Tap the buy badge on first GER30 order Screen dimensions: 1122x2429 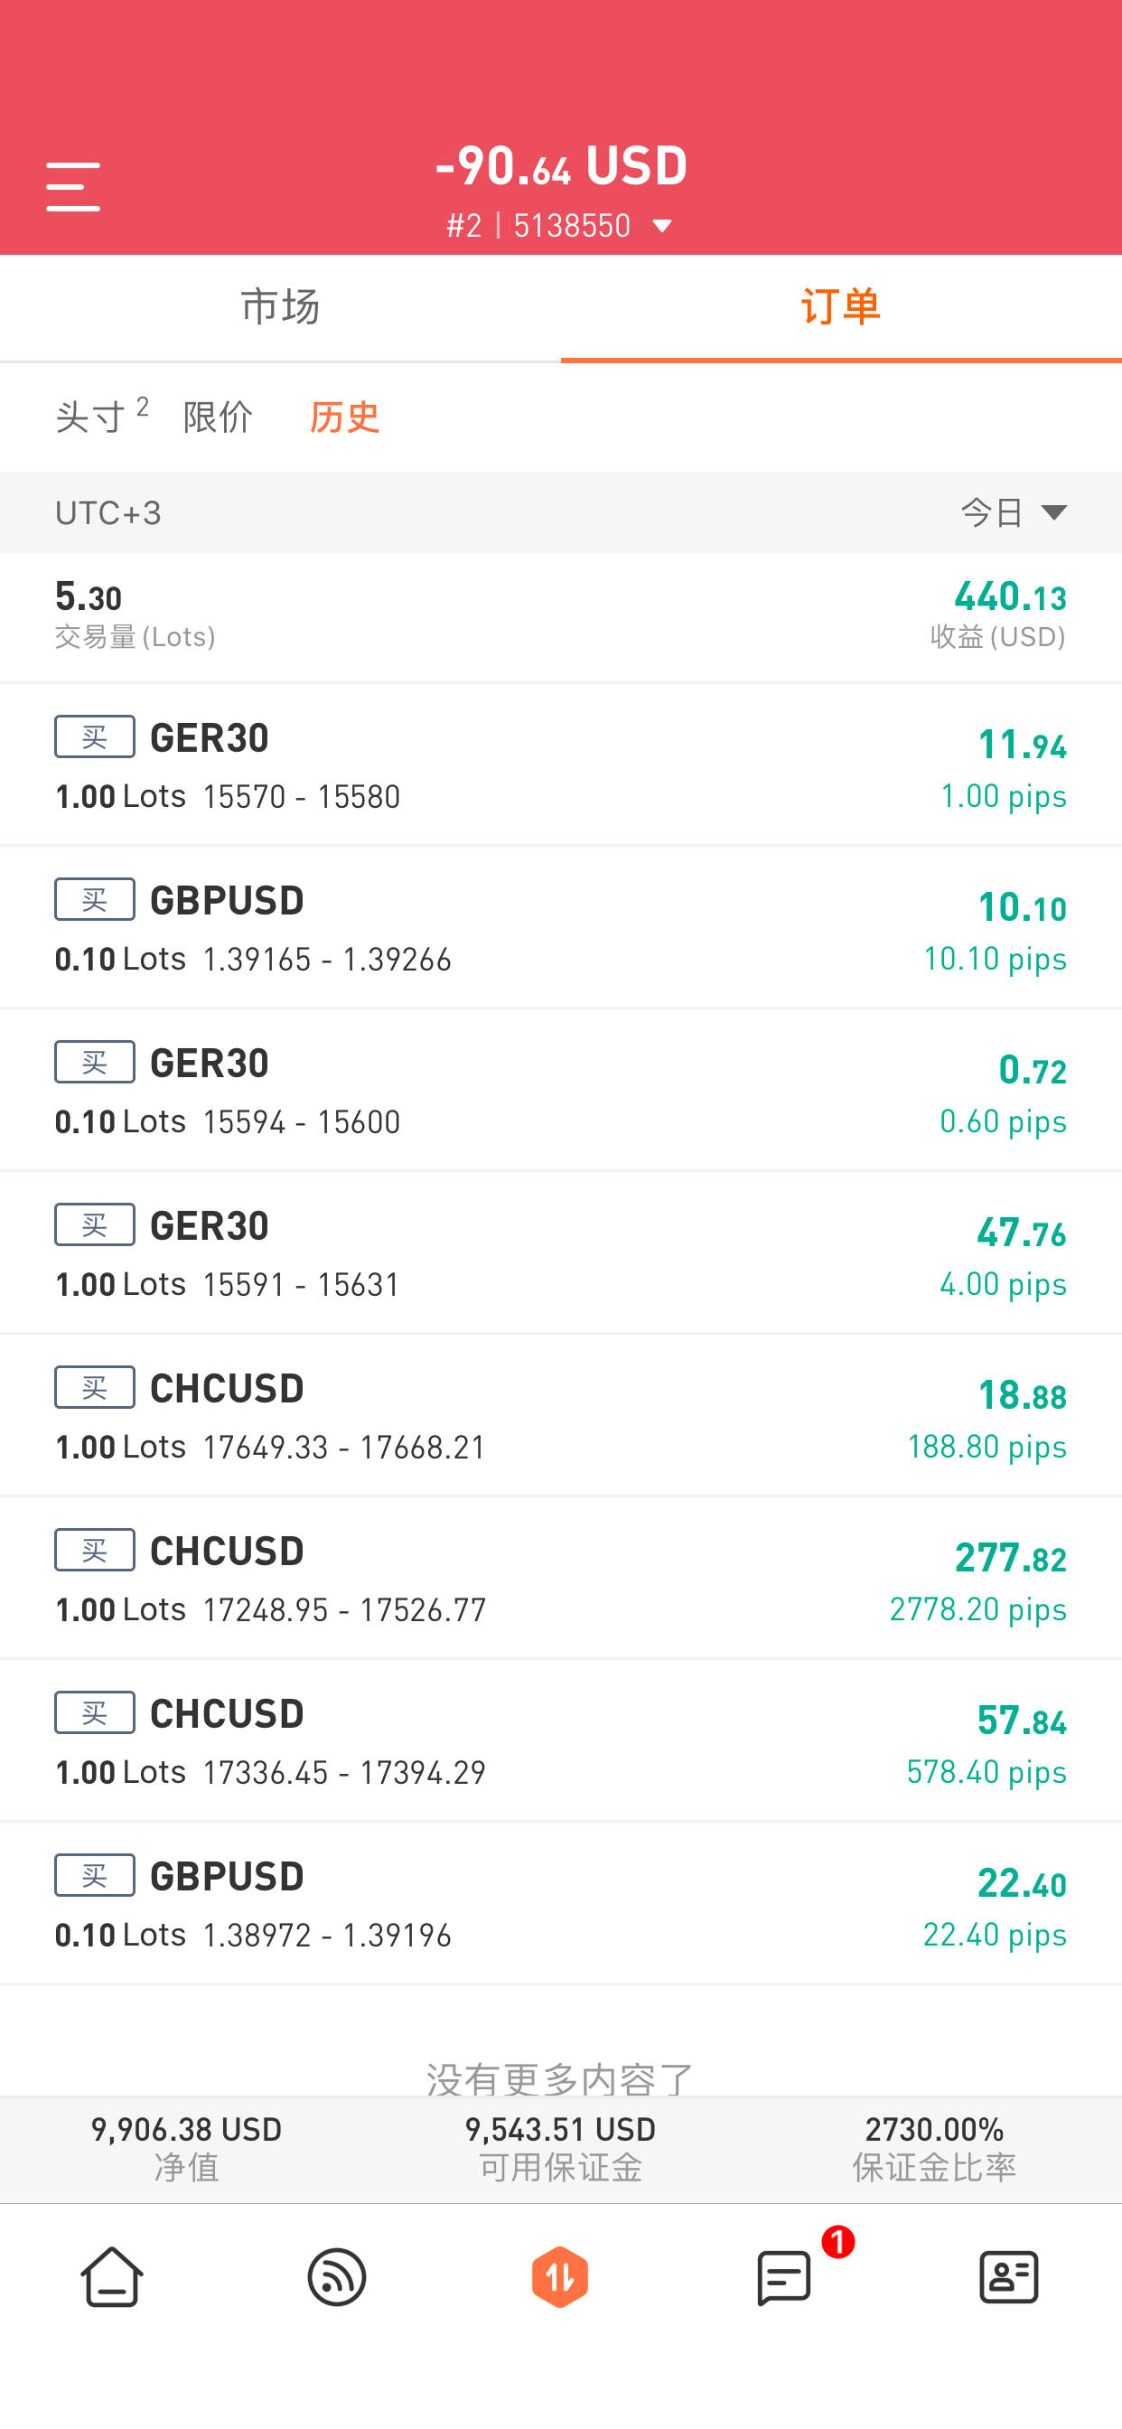click(94, 736)
